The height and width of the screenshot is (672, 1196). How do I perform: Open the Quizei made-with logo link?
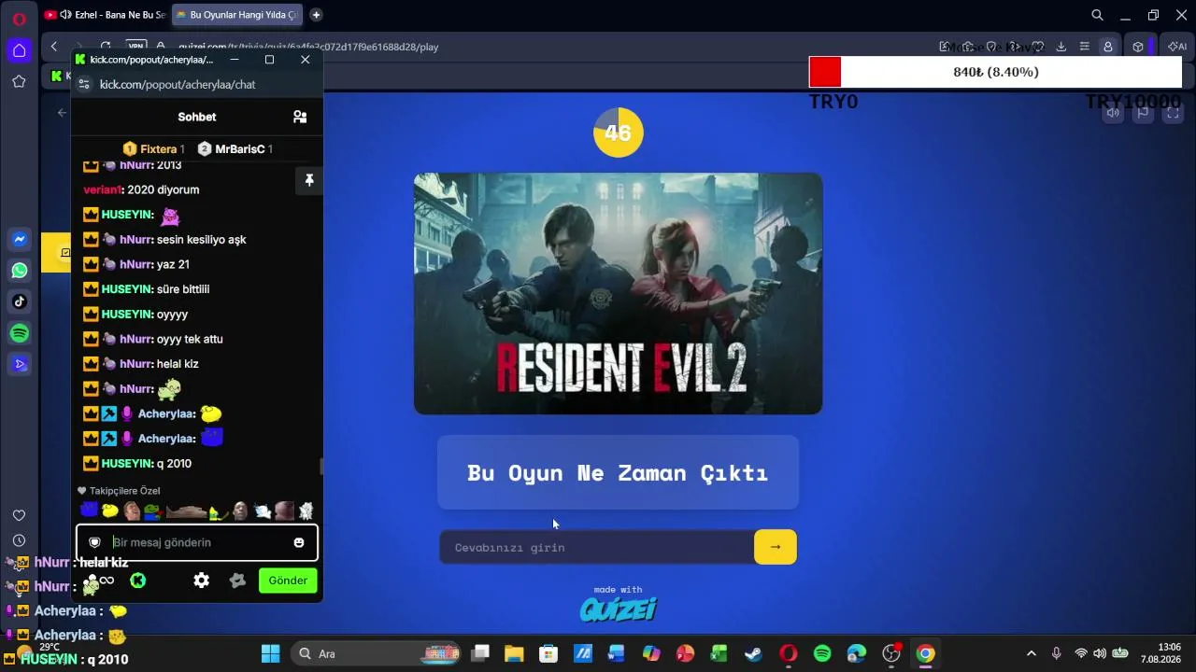[x=619, y=609]
